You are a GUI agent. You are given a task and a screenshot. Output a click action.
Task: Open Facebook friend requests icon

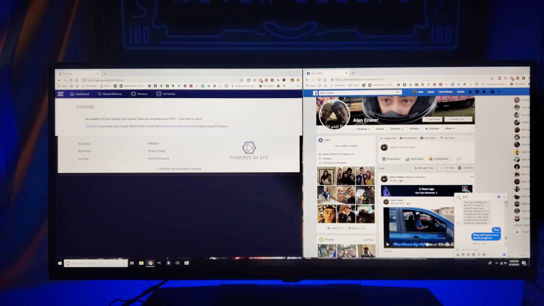tap(471, 92)
